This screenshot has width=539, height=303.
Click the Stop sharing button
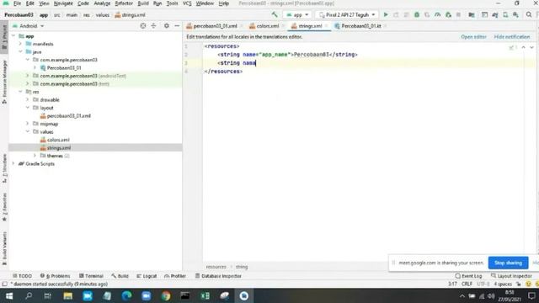pos(508,263)
